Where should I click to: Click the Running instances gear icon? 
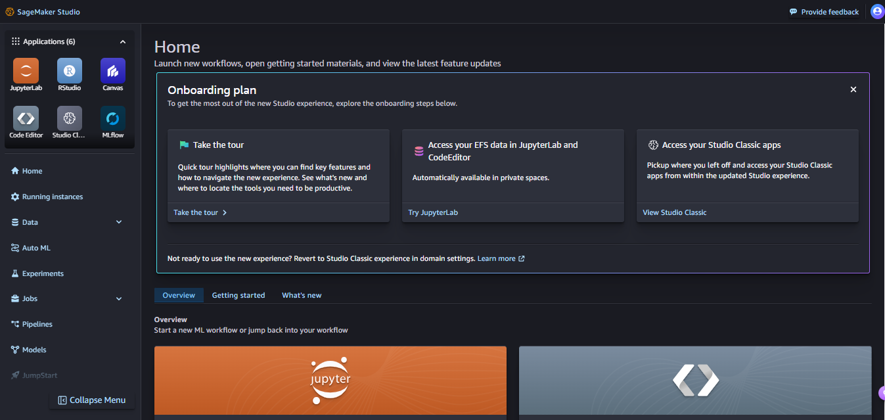(x=15, y=197)
